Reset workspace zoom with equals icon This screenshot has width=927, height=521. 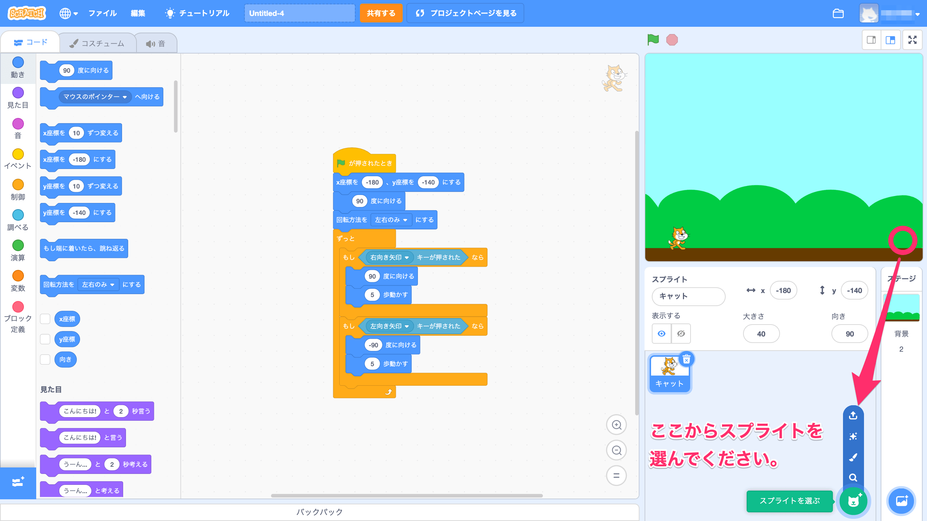point(616,475)
